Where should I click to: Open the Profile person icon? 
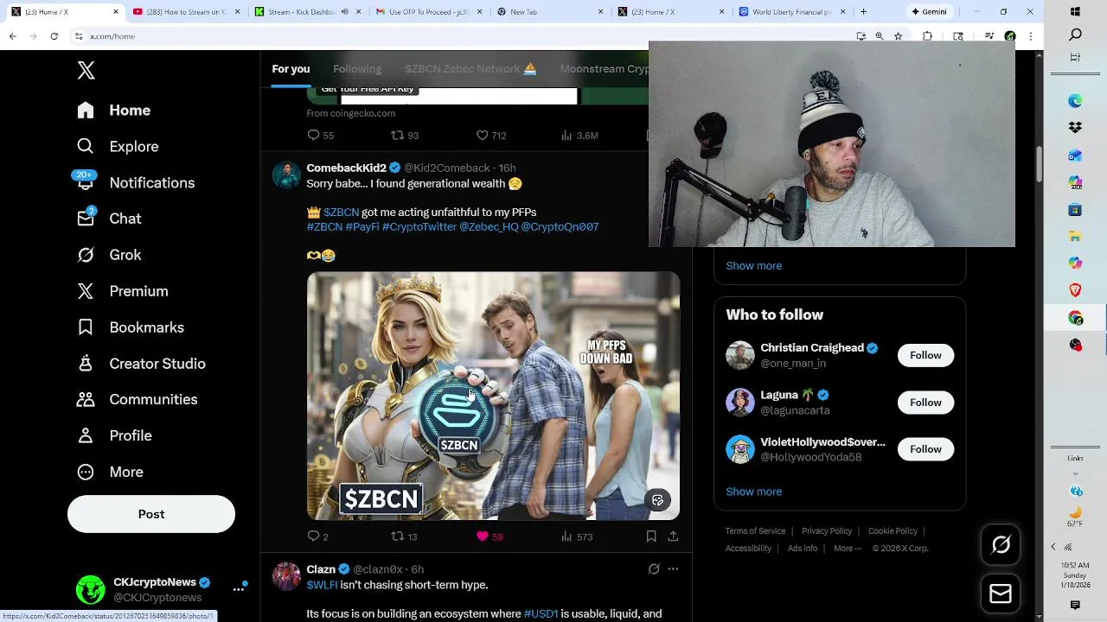pos(85,435)
